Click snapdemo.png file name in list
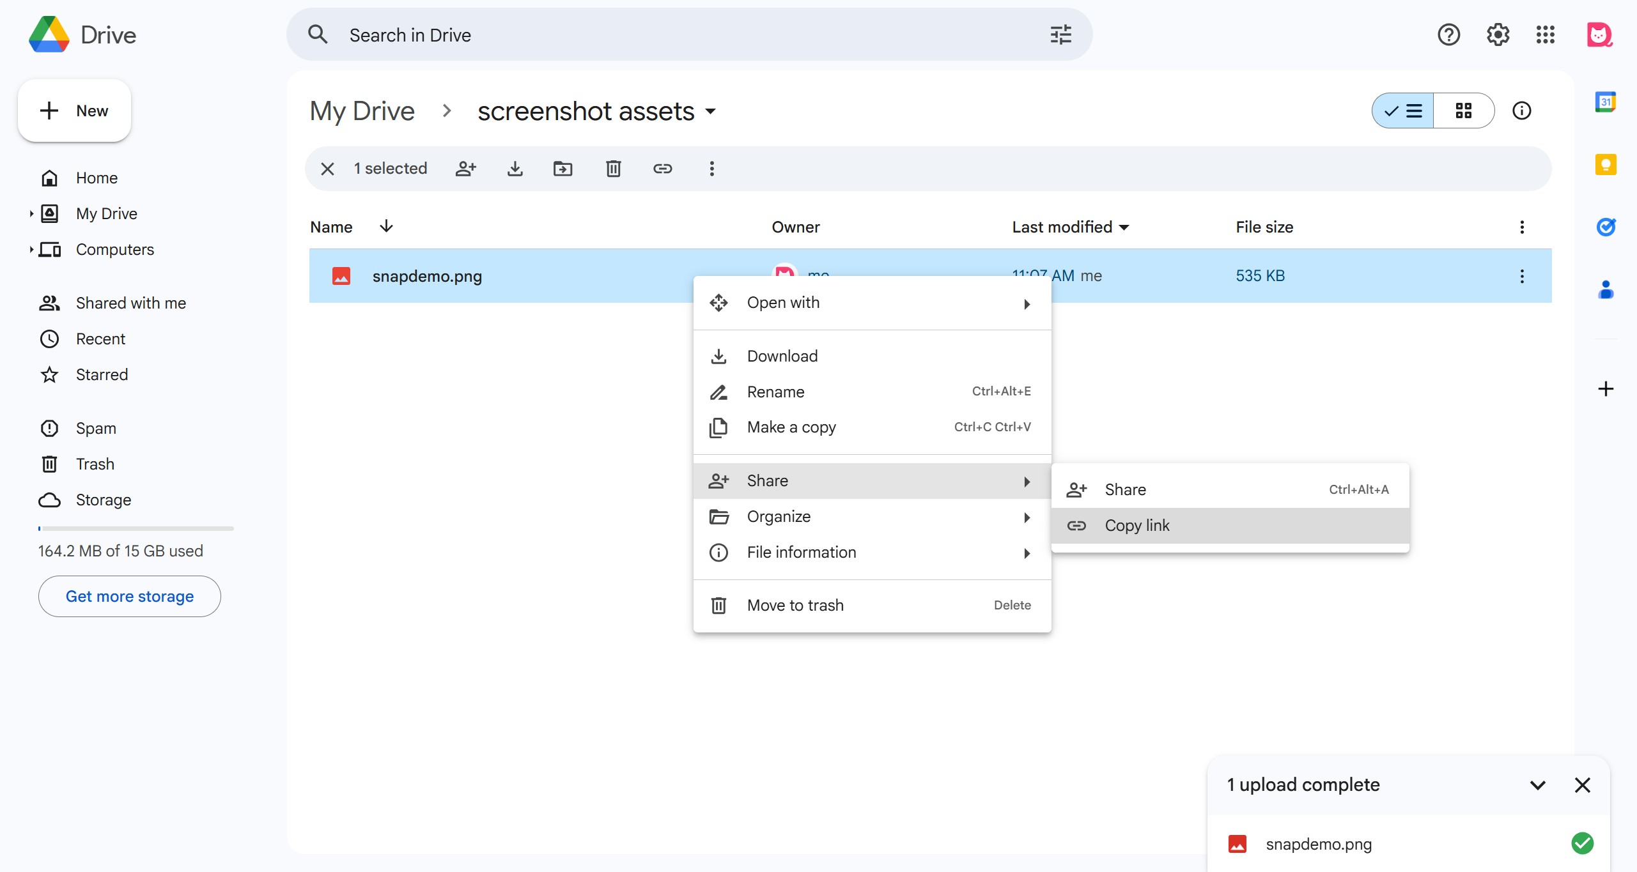This screenshot has height=872, width=1637. pyautogui.click(x=427, y=276)
